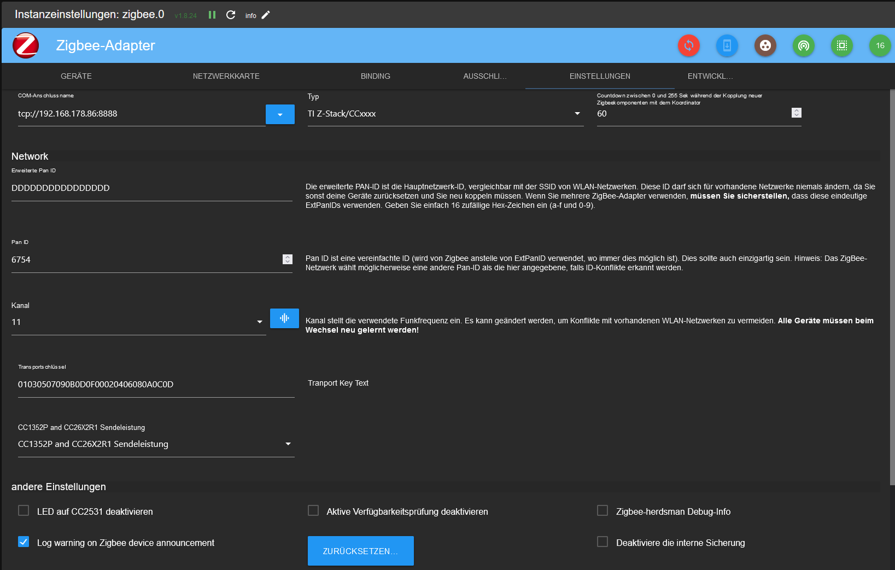Click the Zurücksetzen button

[x=361, y=551]
